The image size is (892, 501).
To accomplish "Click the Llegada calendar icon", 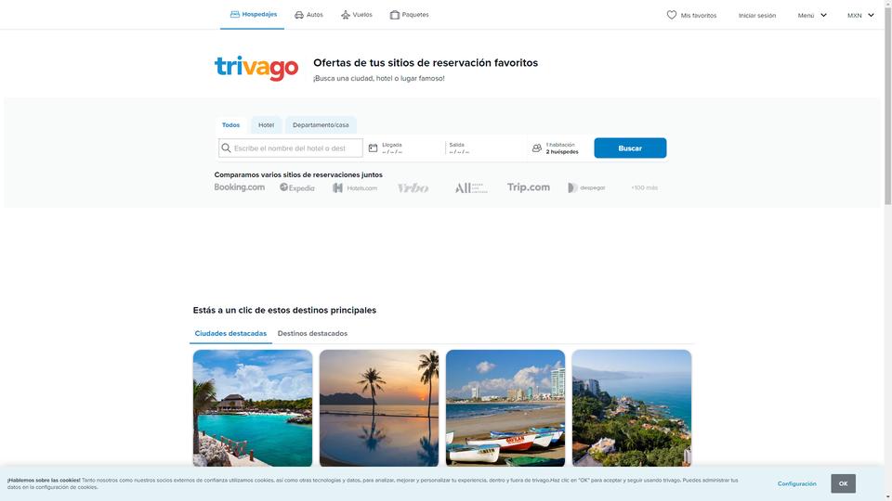I will (373, 148).
